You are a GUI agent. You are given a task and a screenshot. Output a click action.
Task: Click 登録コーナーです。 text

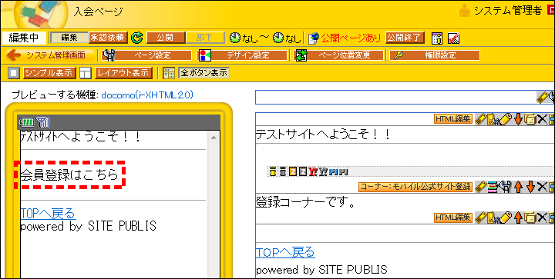[x=305, y=203]
